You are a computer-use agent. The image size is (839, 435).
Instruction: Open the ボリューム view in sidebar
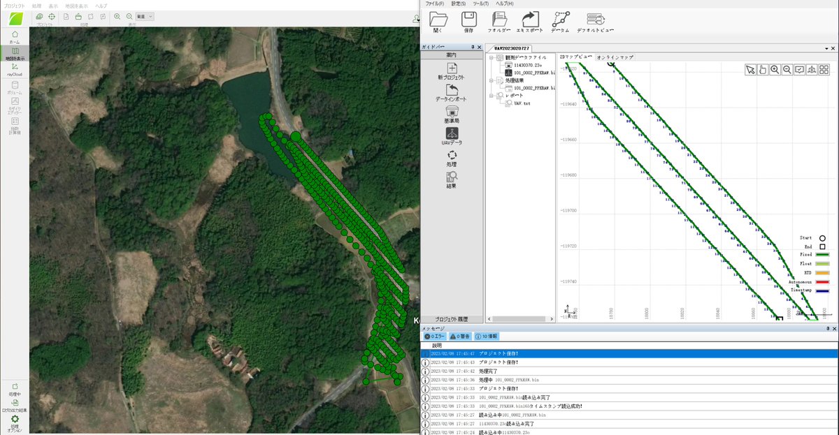pyautogui.click(x=14, y=87)
